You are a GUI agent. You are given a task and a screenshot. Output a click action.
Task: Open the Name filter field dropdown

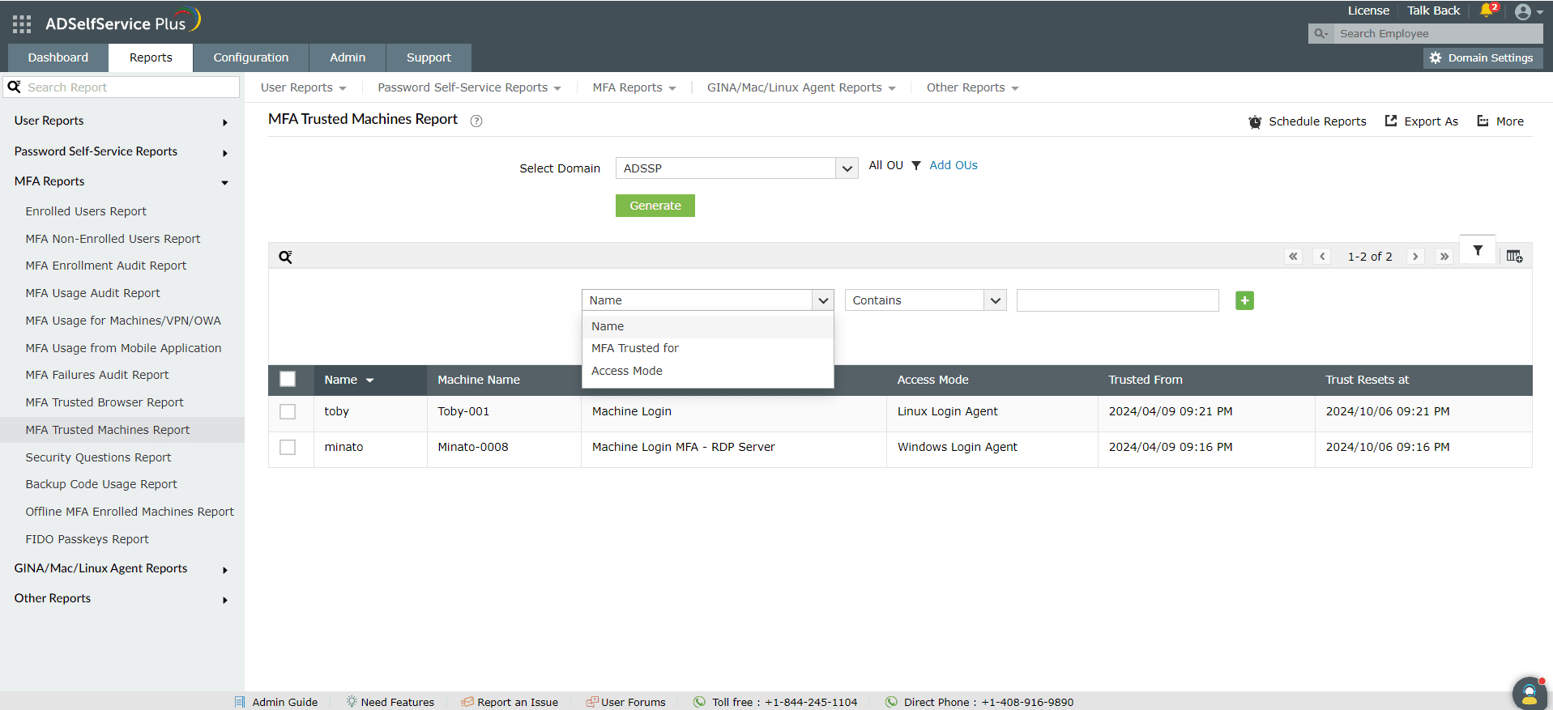[707, 300]
